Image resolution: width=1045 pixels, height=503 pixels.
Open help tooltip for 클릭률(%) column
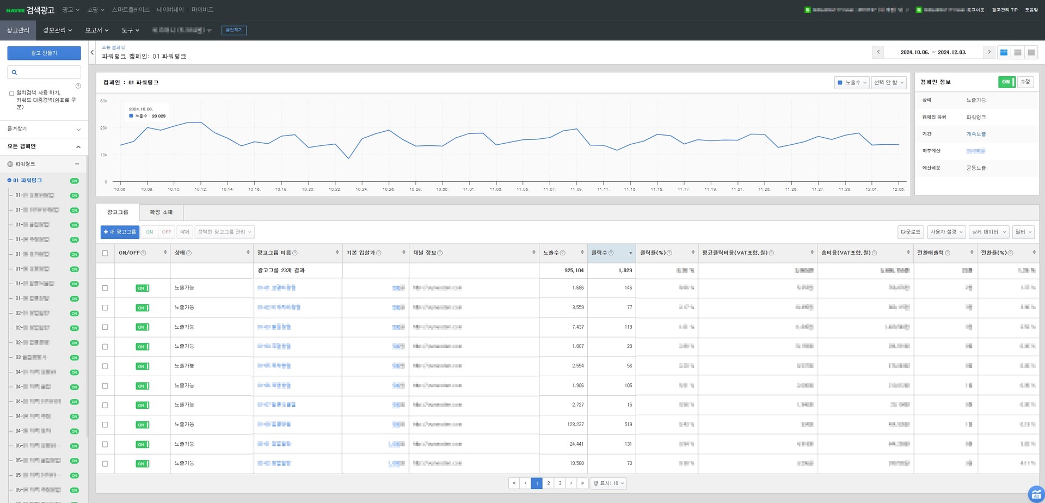669,253
